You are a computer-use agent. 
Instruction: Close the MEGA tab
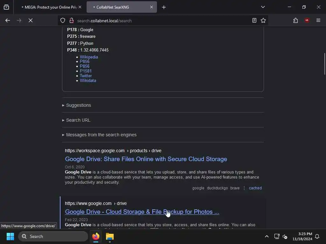80,7
